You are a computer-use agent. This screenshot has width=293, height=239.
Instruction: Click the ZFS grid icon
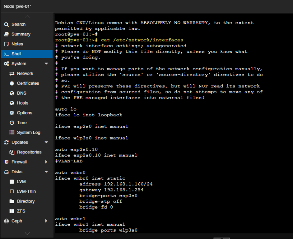[12, 212]
